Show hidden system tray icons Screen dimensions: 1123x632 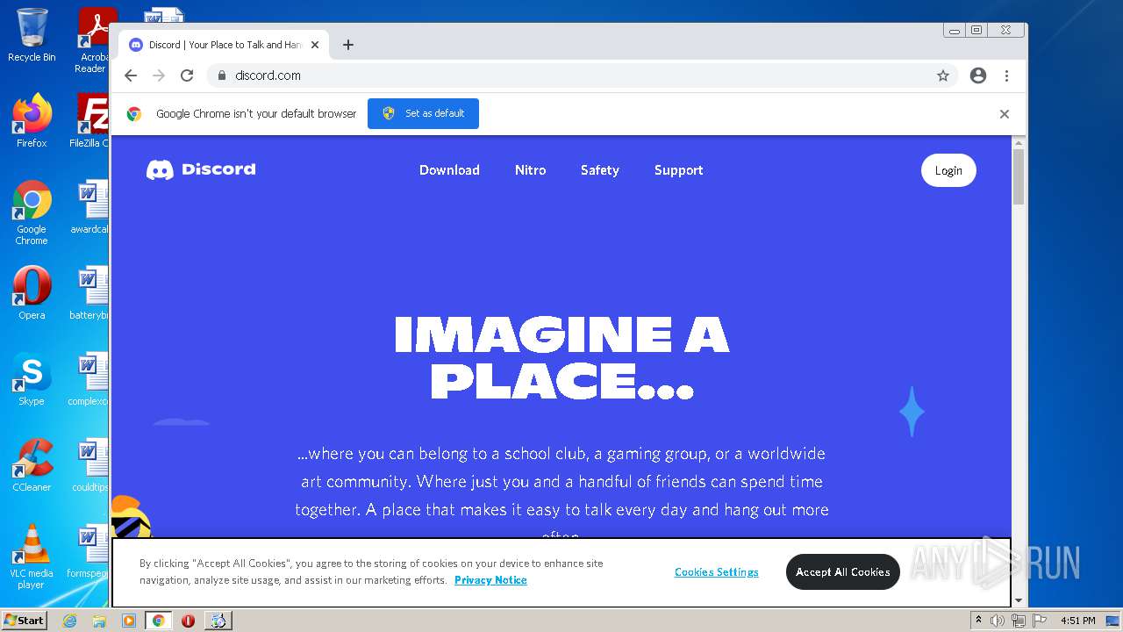click(978, 620)
